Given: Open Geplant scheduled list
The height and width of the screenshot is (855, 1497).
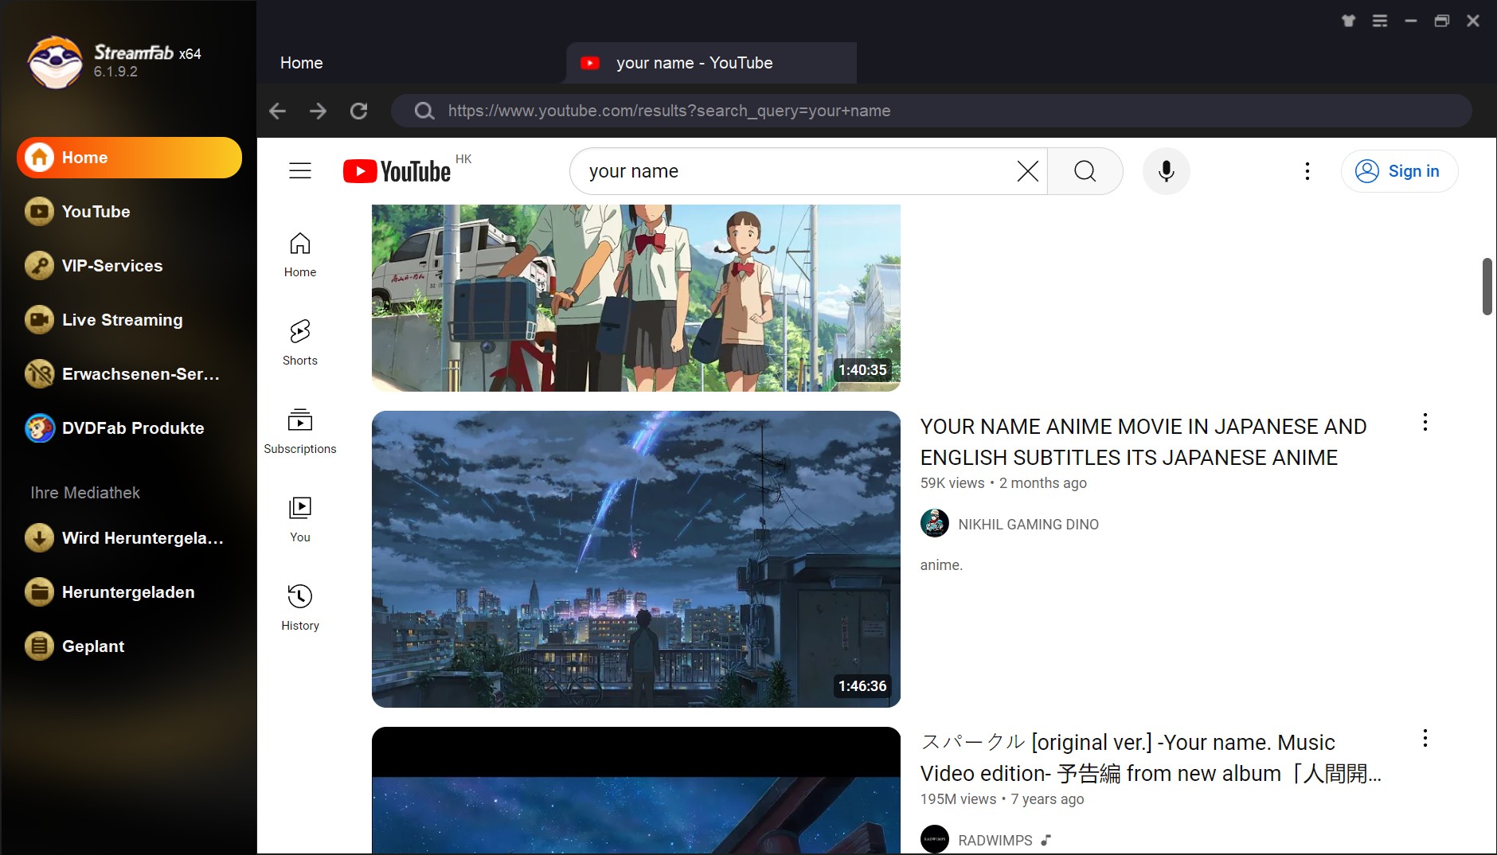Looking at the screenshot, I should pos(93,646).
